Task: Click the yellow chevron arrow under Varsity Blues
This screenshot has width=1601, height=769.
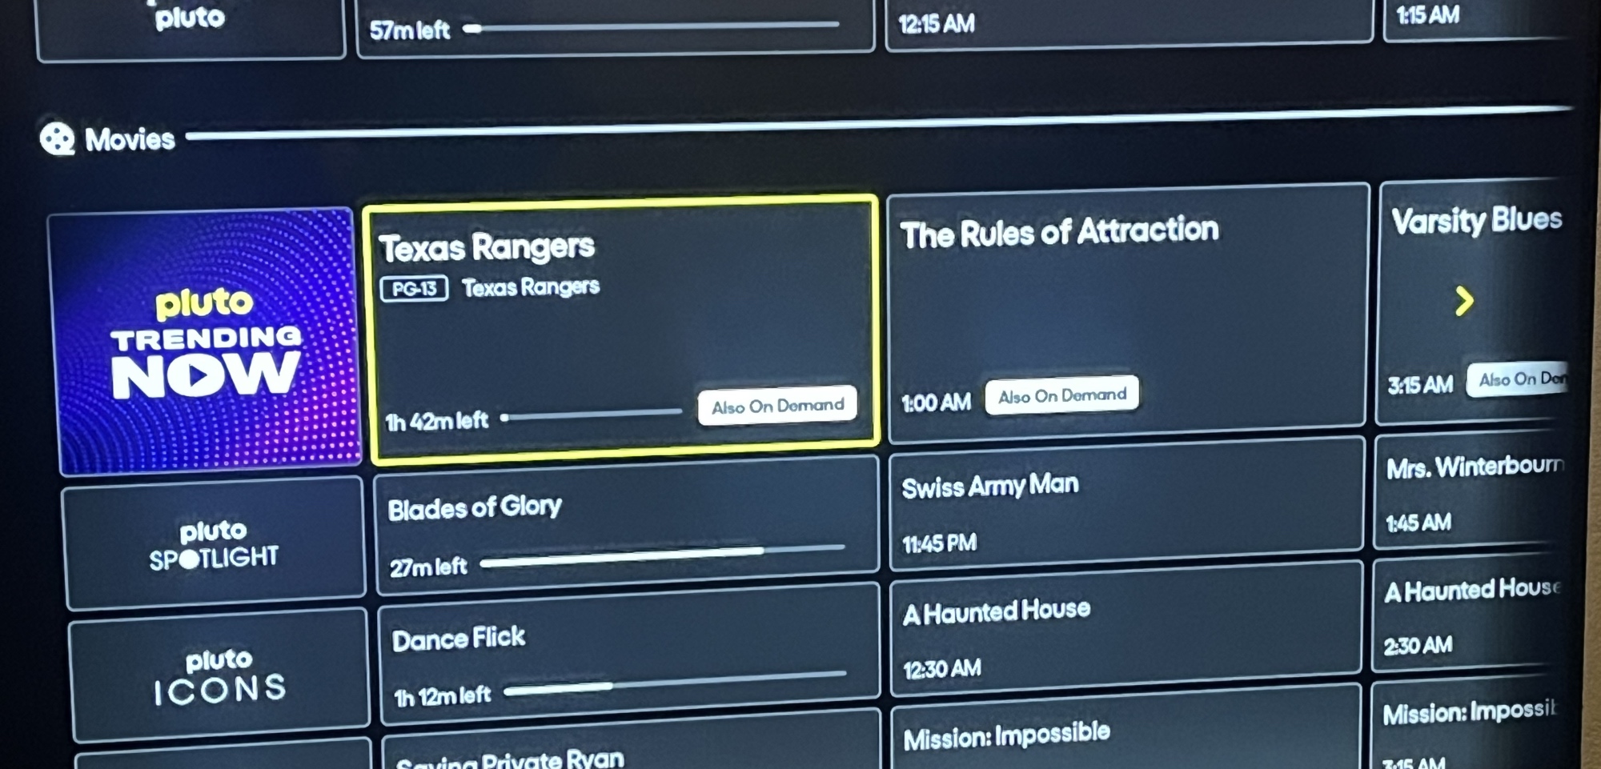Action: tap(1464, 302)
